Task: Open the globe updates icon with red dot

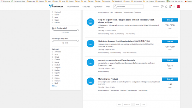Action: (x=170, y=7)
